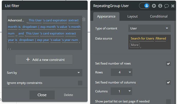This screenshot has width=177, height=104.
Task: Uncheck Set fixed number of rows
Action: [x=168, y=64]
